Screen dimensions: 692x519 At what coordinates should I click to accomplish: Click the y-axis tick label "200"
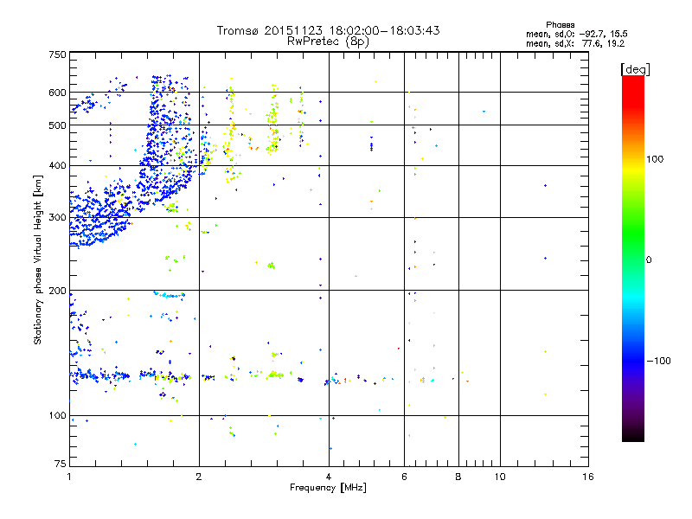(57, 291)
